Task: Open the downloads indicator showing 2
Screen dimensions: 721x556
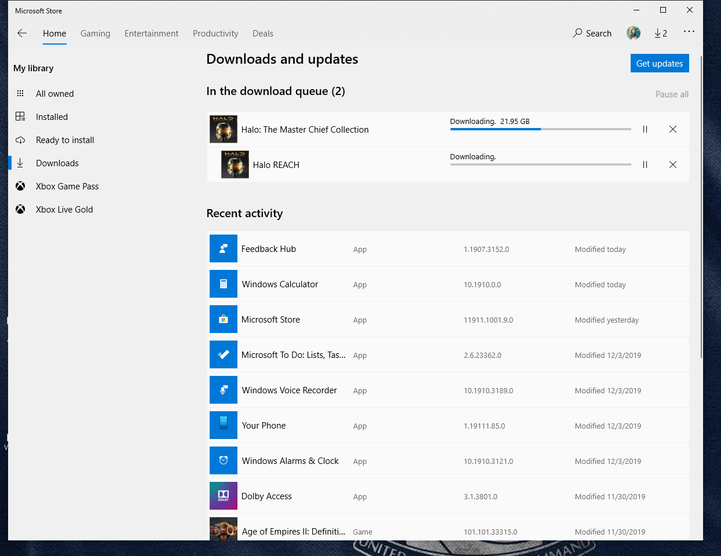Action: (661, 33)
